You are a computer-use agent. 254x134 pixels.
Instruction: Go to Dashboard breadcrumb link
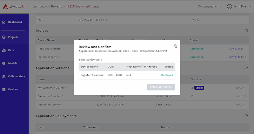point(40,6)
